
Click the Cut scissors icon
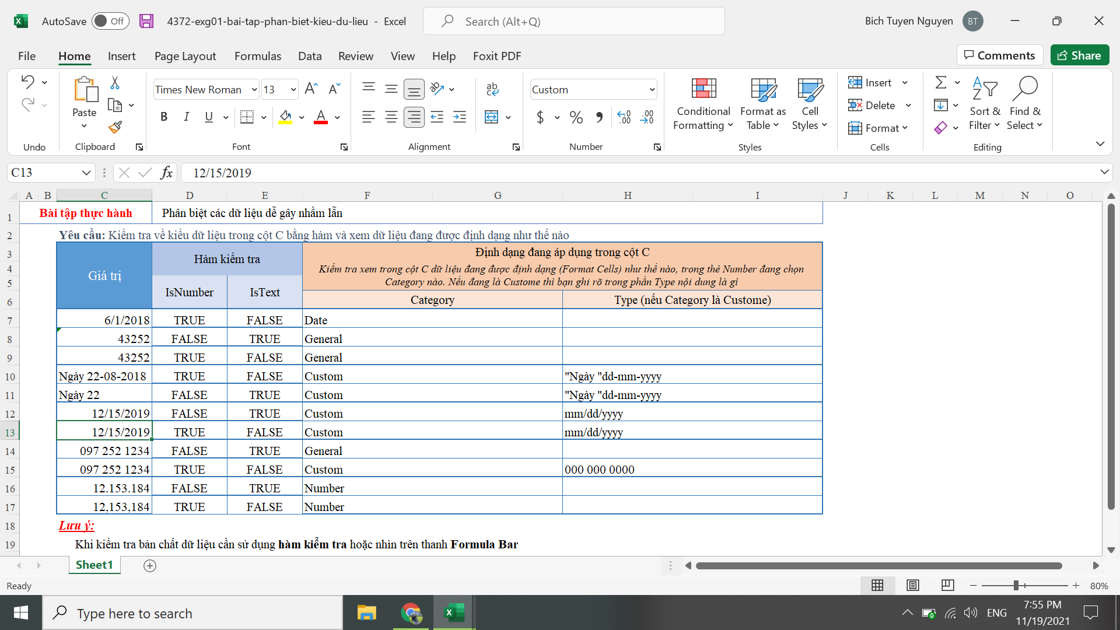point(115,83)
